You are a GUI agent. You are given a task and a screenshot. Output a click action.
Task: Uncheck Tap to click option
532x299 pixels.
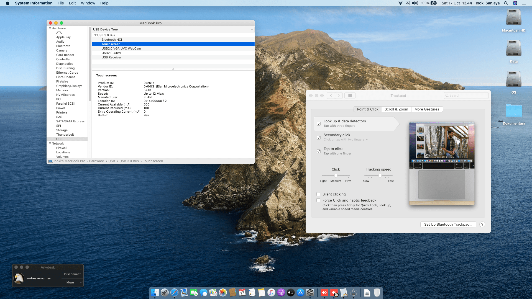[x=319, y=151]
